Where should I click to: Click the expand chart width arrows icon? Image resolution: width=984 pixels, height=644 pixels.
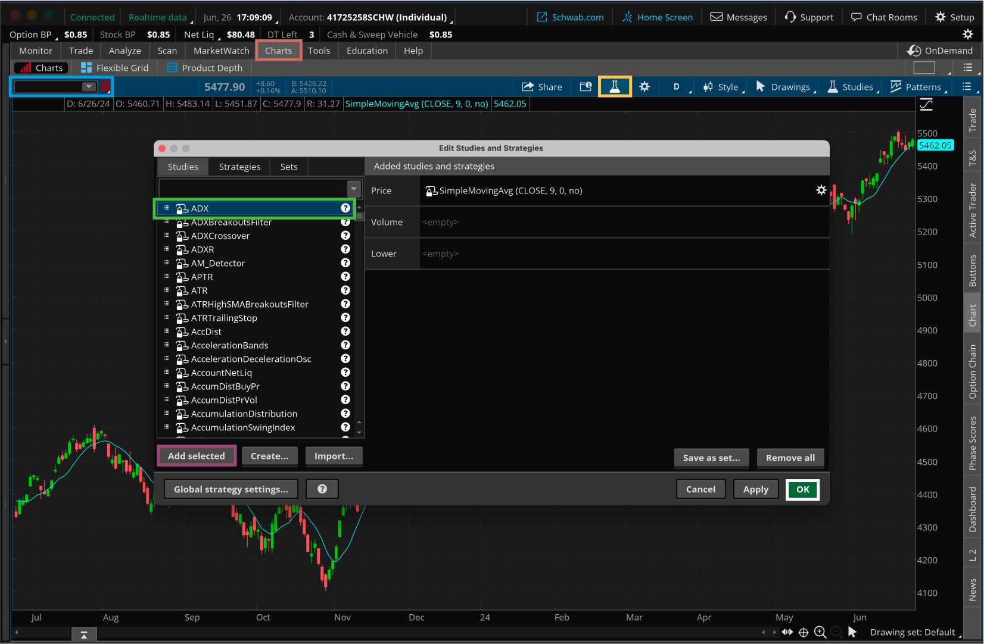pos(787,632)
